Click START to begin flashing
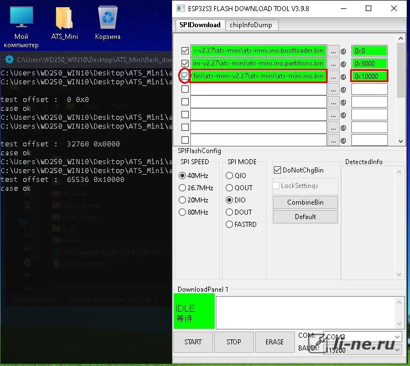The height and width of the screenshot is (366, 410). [193, 342]
